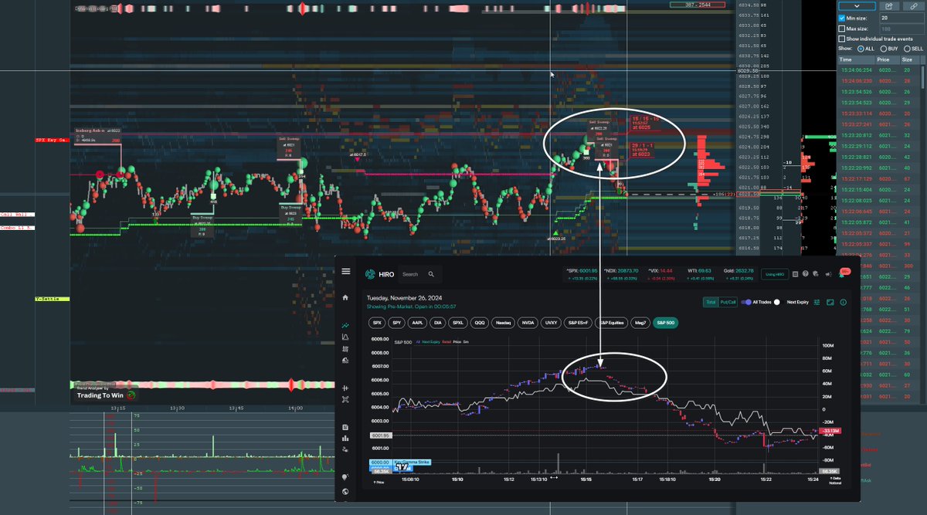
Task: Click trade row 15:22:17:129
Action: coord(879,178)
